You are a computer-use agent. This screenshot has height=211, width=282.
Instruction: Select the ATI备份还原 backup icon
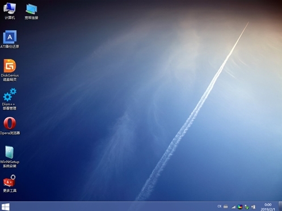click(10, 39)
